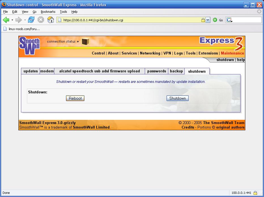Click the page icon in the URL bar
Viewport: 264px width, 197px height.
[x=59, y=20]
